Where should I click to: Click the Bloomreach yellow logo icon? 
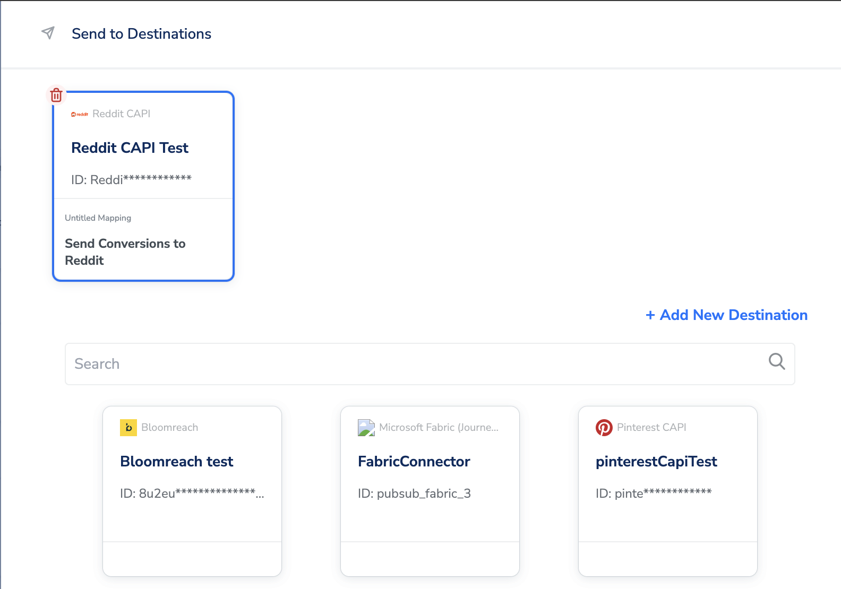pos(128,428)
